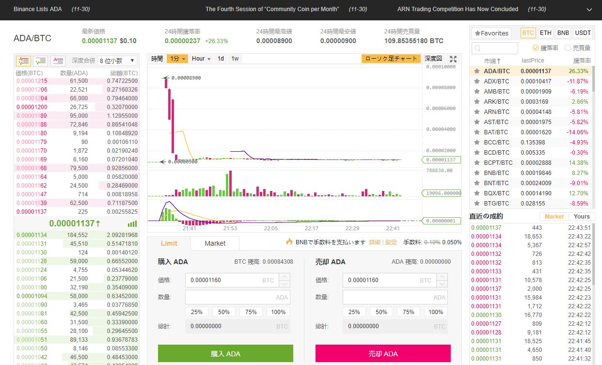This screenshot has height=365, width=602.
Task: Focus the market search field
Action: (495, 48)
